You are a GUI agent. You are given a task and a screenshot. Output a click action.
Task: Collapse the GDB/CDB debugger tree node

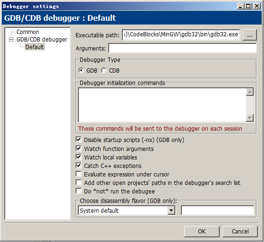[11, 39]
